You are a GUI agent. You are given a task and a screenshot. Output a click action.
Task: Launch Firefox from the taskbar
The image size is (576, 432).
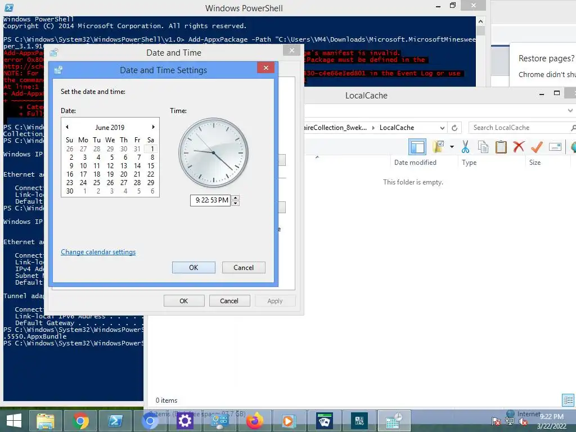click(255, 421)
